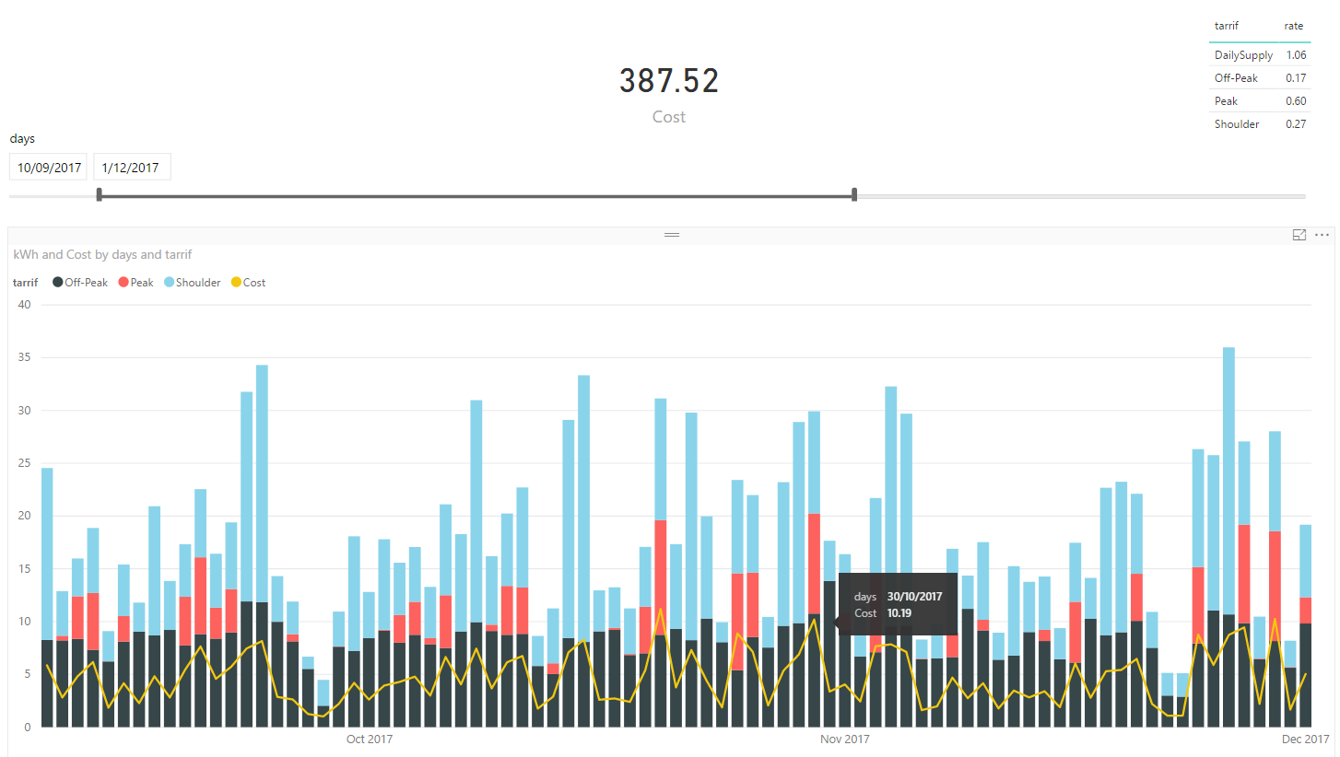Open the chart in focus mode

coord(1299,235)
